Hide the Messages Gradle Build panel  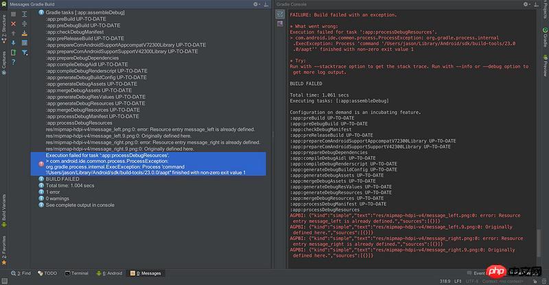[x=266, y=4]
